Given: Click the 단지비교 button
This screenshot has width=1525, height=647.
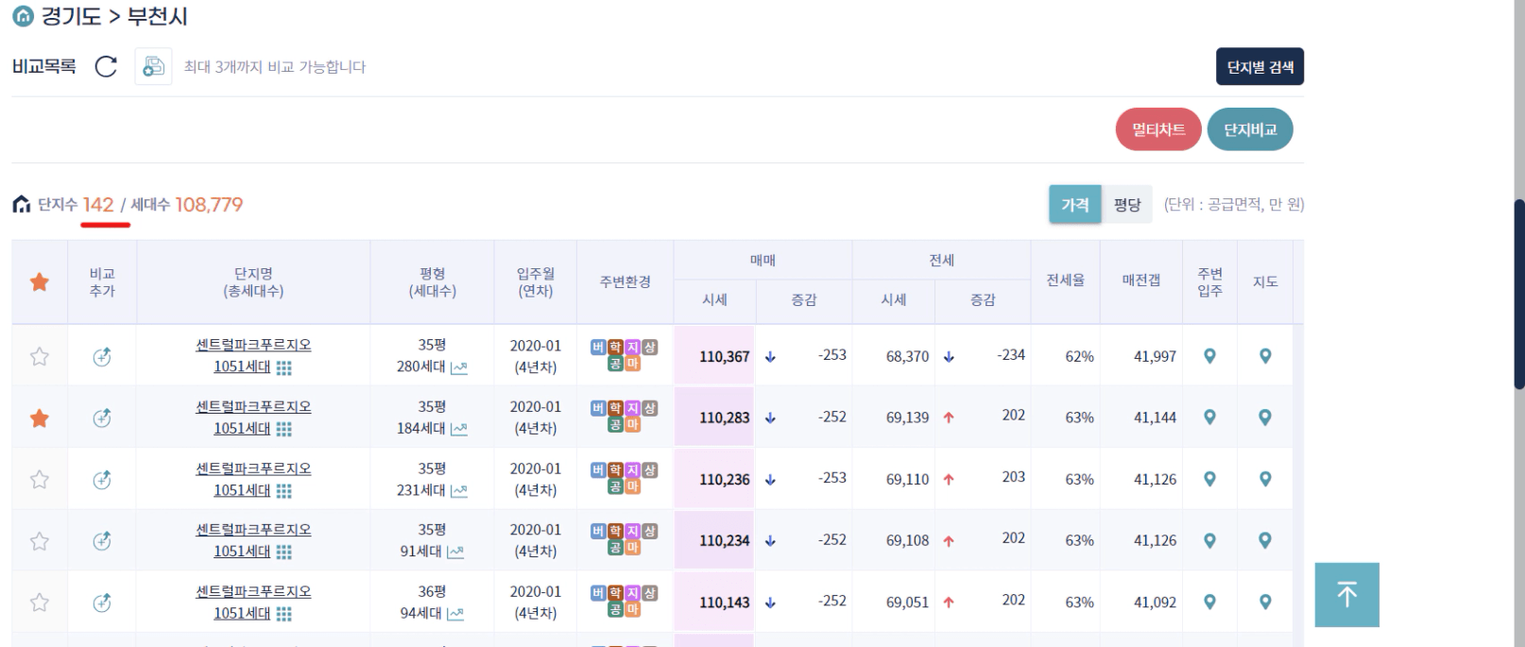Looking at the screenshot, I should [x=1250, y=129].
